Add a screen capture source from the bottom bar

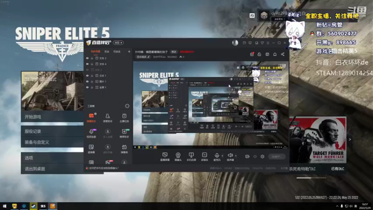165,157
